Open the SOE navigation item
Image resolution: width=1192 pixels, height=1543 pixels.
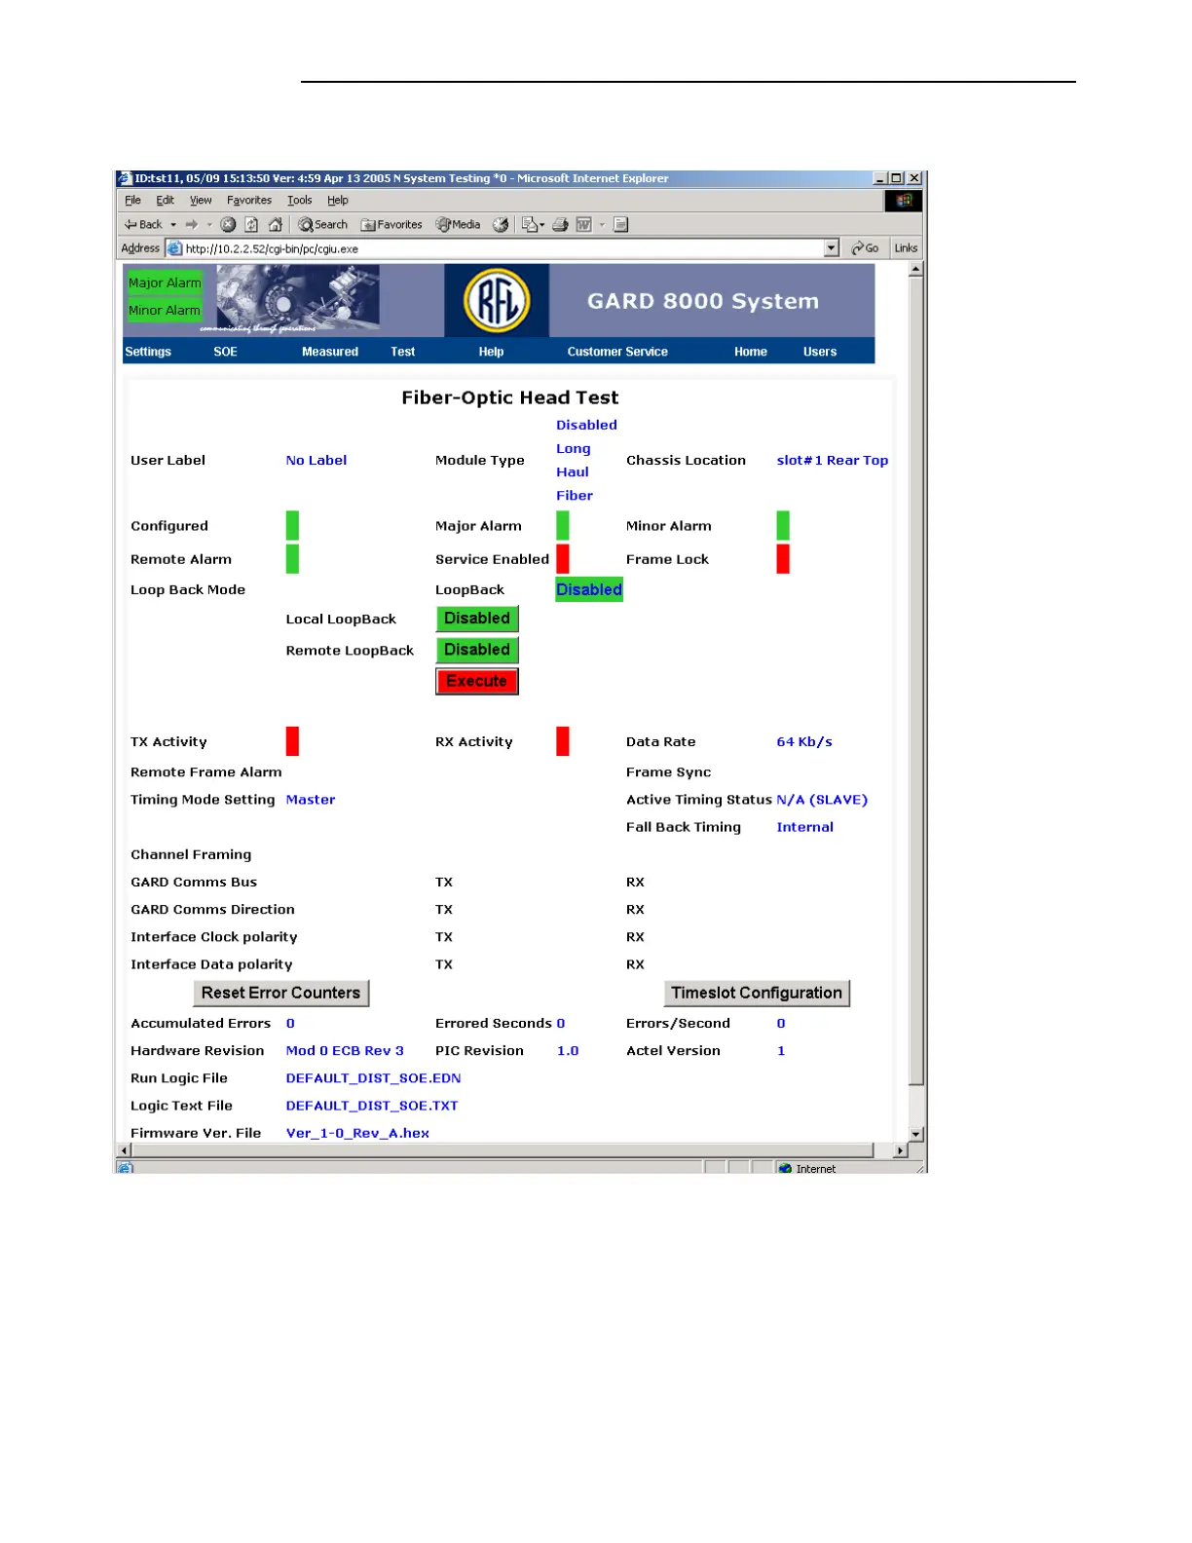coord(225,352)
